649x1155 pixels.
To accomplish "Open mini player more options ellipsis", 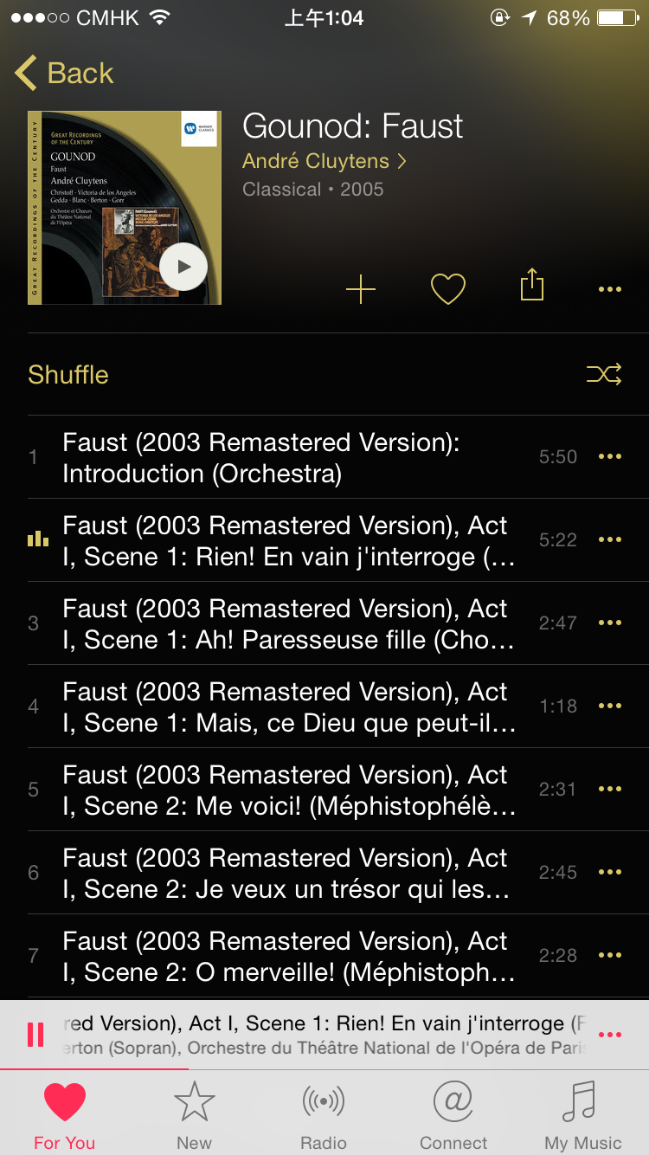I will pos(610,1035).
